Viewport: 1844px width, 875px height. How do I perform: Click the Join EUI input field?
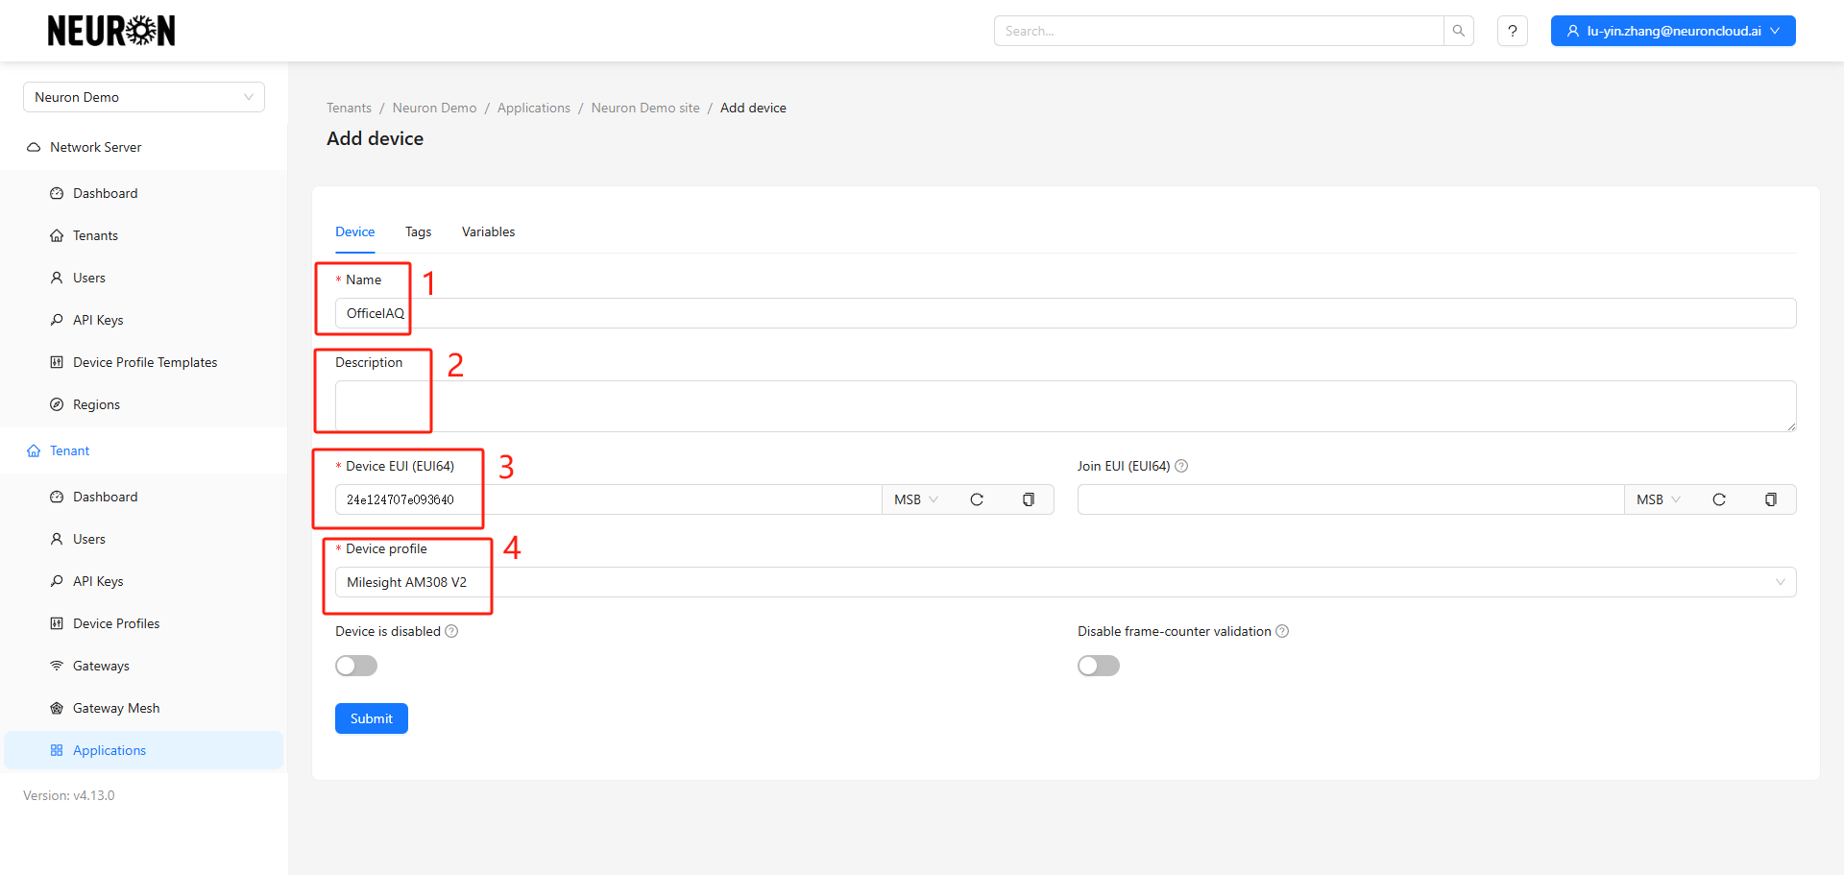pyautogui.click(x=1351, y=499)
